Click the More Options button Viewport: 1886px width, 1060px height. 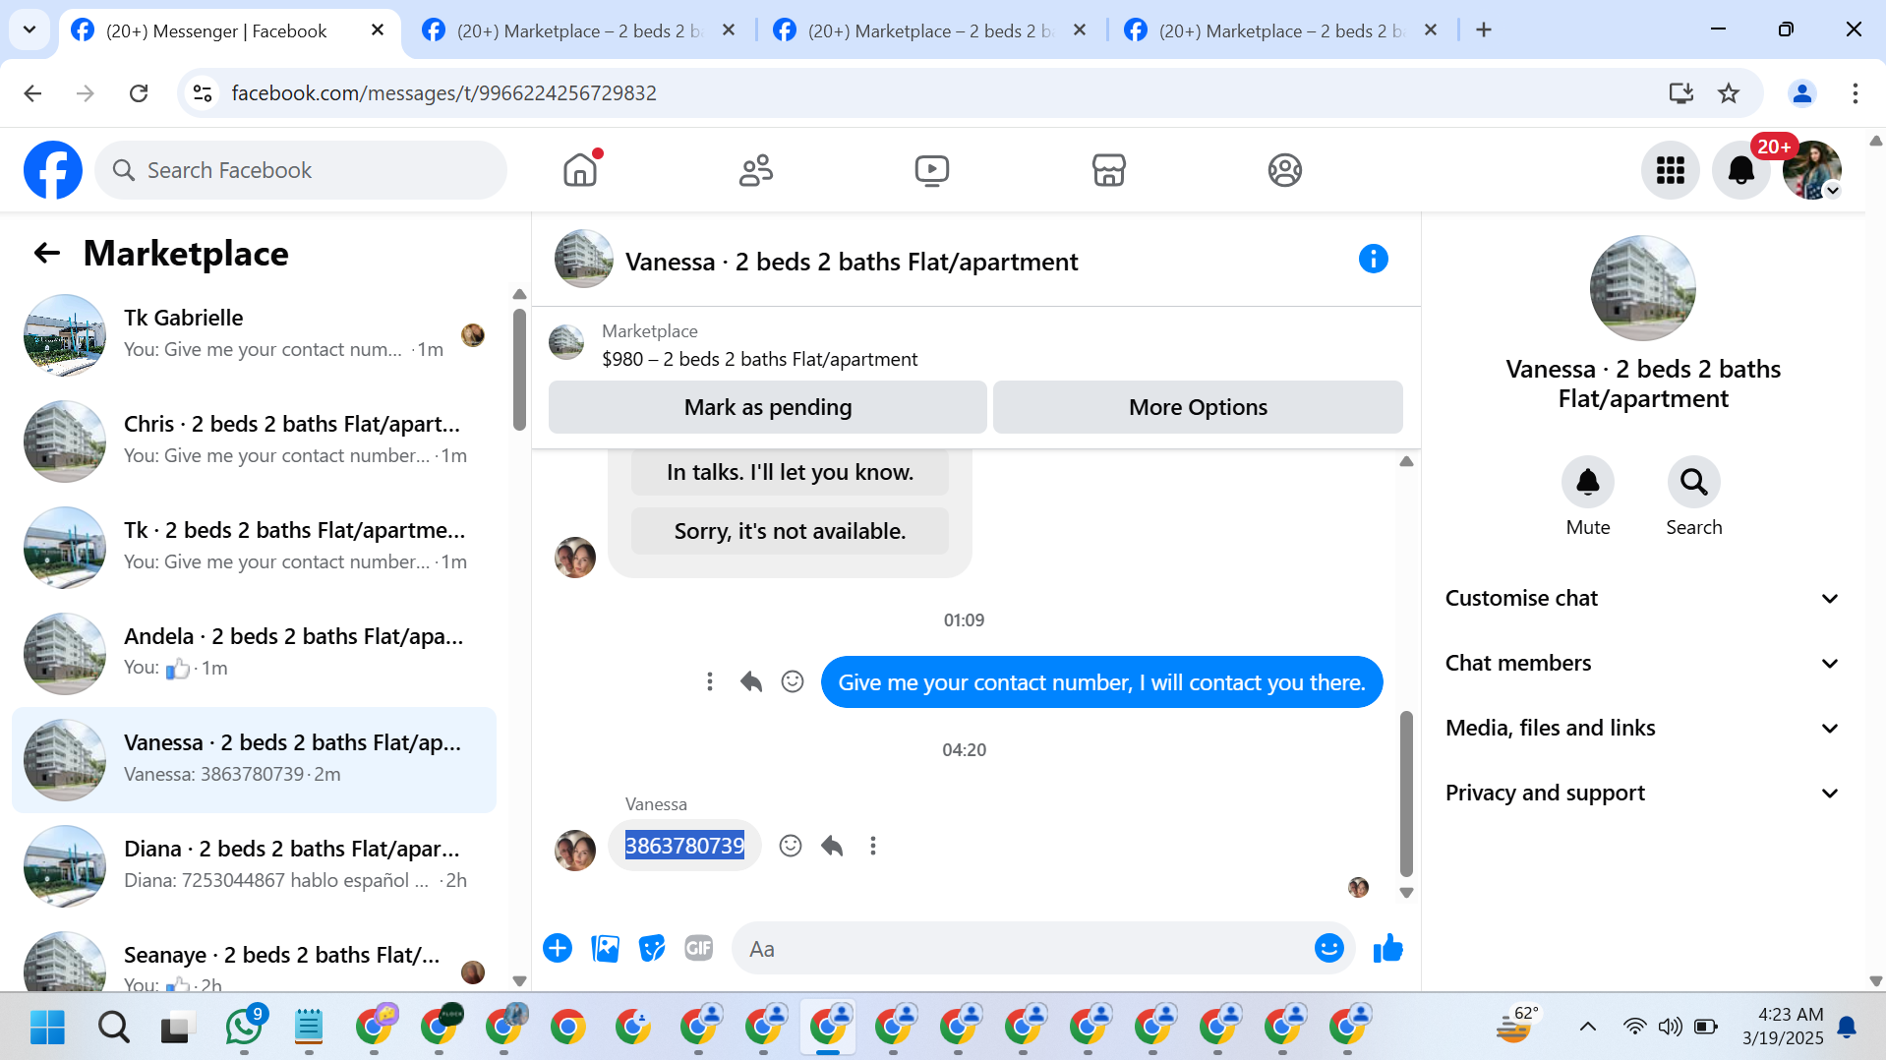pos(1198,407)
